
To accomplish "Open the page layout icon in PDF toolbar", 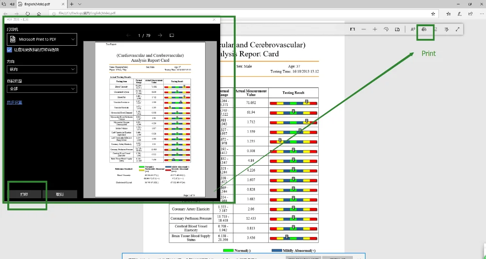I will [397, 30].
